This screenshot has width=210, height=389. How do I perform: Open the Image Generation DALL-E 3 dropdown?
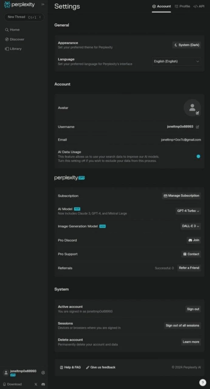[191, 226]
